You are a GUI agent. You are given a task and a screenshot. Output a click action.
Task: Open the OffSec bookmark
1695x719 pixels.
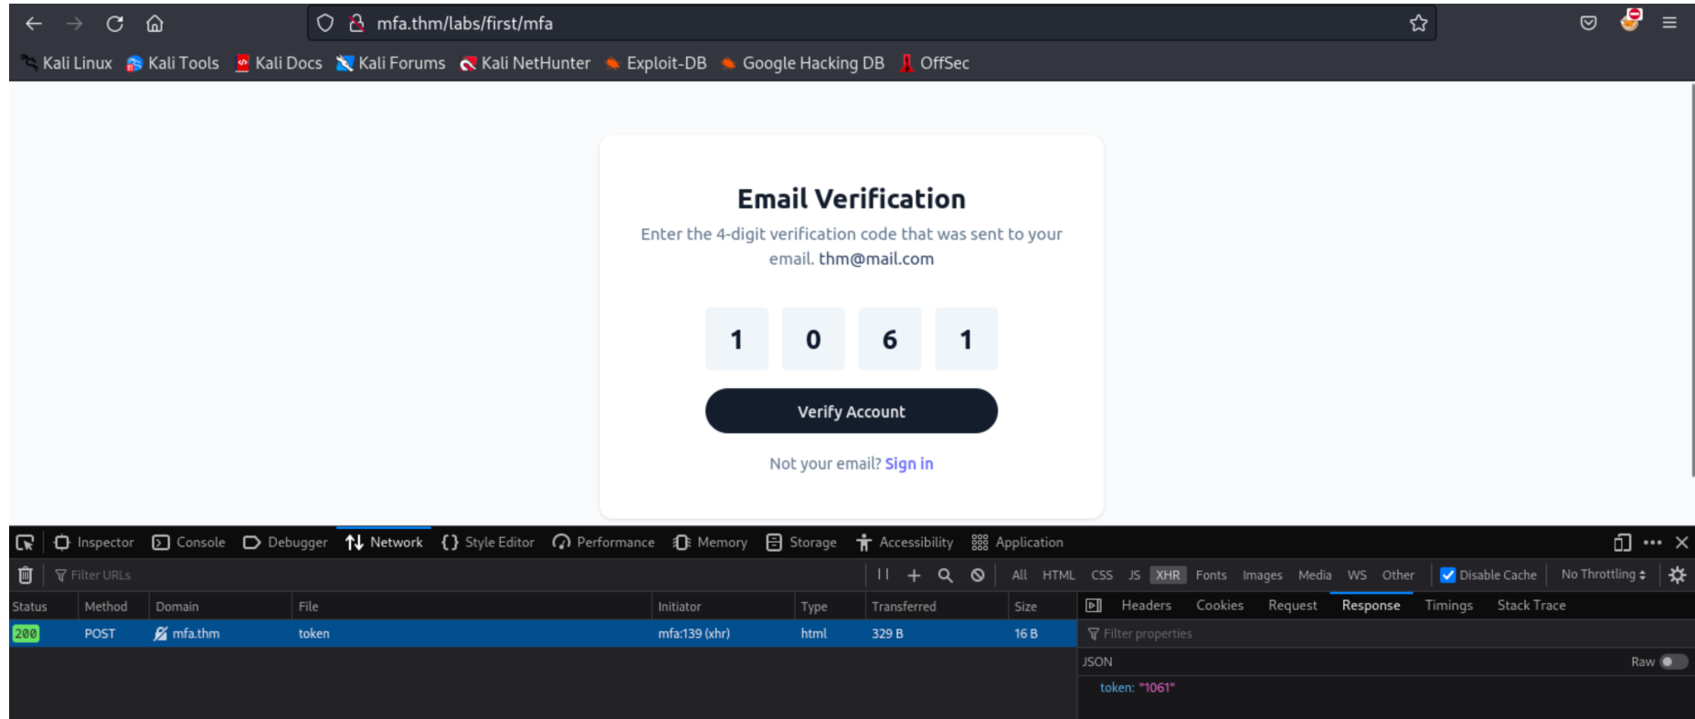pos(935,63)
